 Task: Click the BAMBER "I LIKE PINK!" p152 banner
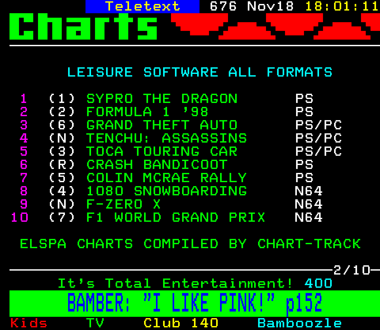(194, 303)
